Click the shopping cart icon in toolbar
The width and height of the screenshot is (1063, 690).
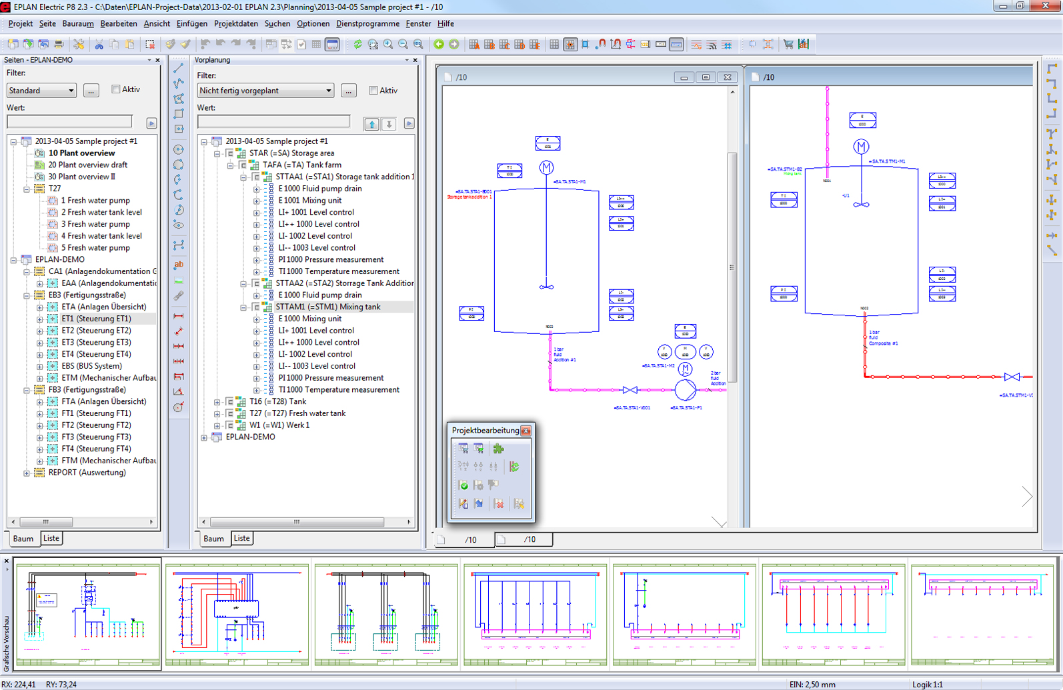[x=788, y=45]
